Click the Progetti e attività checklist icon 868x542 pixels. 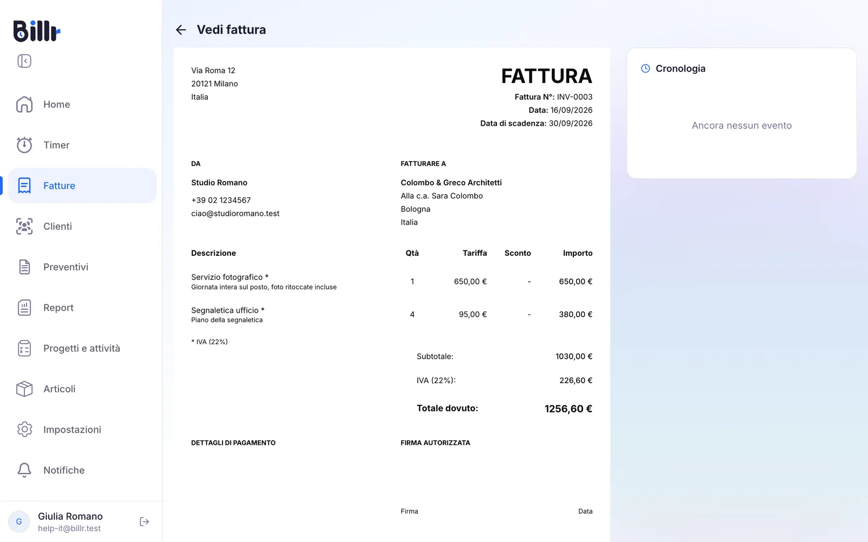pyautogui.click(x=24, y=348)
